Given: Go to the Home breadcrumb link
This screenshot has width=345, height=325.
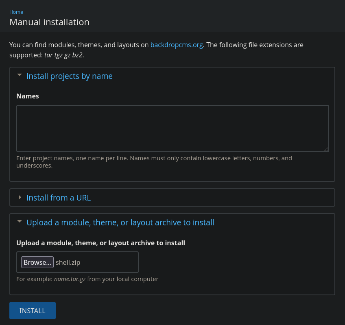Looking at the screenshot, I should tap(16, 12).
